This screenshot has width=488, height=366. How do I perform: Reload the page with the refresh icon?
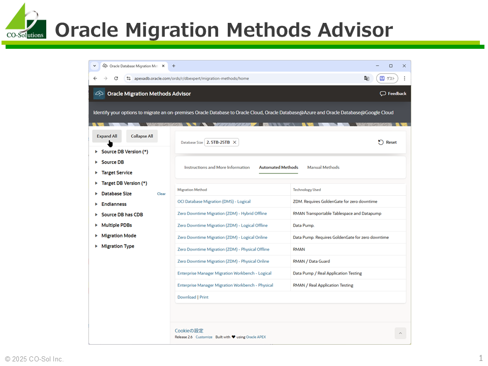(116, 78)
